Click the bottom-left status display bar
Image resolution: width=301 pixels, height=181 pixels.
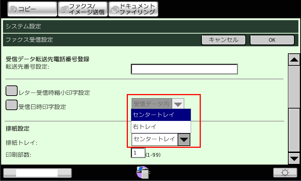(x=37, y=172)
